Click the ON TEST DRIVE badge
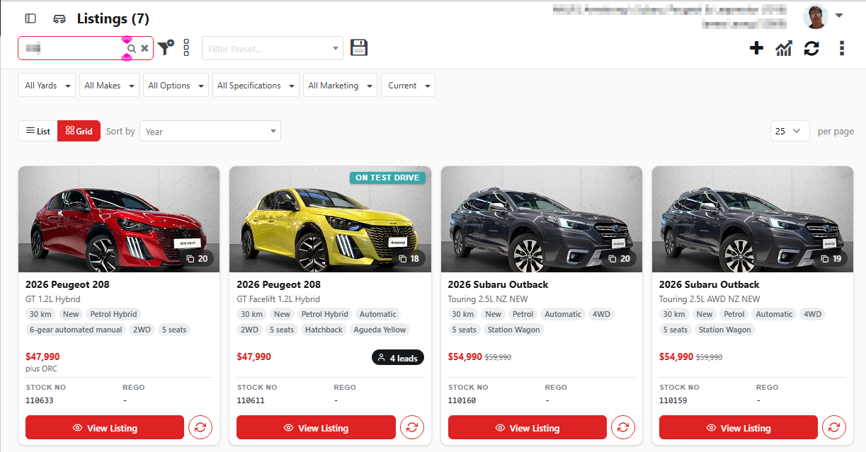866x452 pixels. click(x=387, y=178)
